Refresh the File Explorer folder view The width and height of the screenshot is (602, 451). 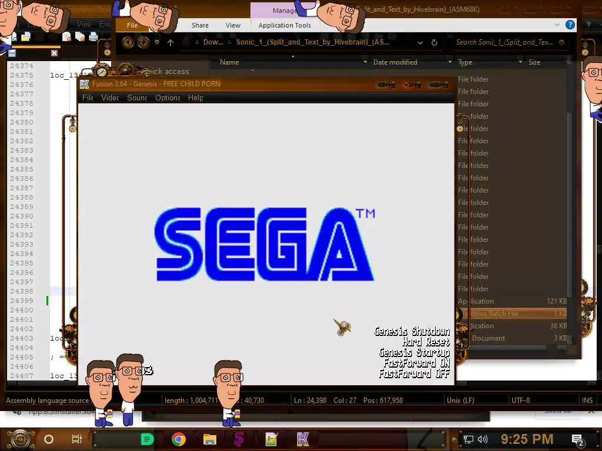[434, 42]
